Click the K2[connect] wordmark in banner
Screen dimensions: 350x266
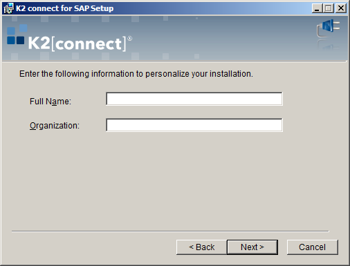[x=77, y=44]
